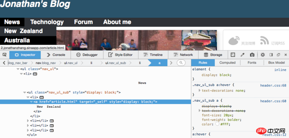Click the Jonathan's Blog title

click(x=35, y=4)
